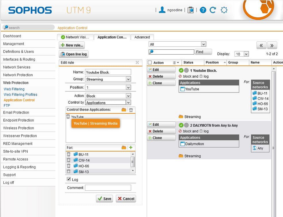Toggle green status of Youtube Block rule
283x217 pixels.
[x=181, y=70]
